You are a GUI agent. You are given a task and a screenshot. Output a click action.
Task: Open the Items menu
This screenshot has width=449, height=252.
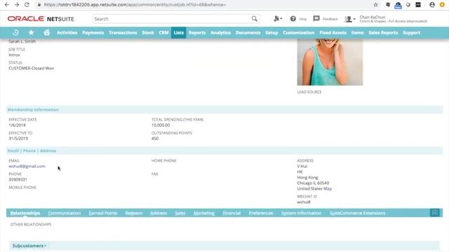pos(357,33)
